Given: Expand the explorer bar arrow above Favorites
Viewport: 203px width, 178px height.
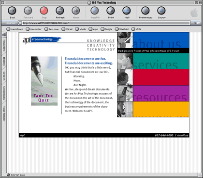Looking at the screenshot, I should click(x=4, y=35).
